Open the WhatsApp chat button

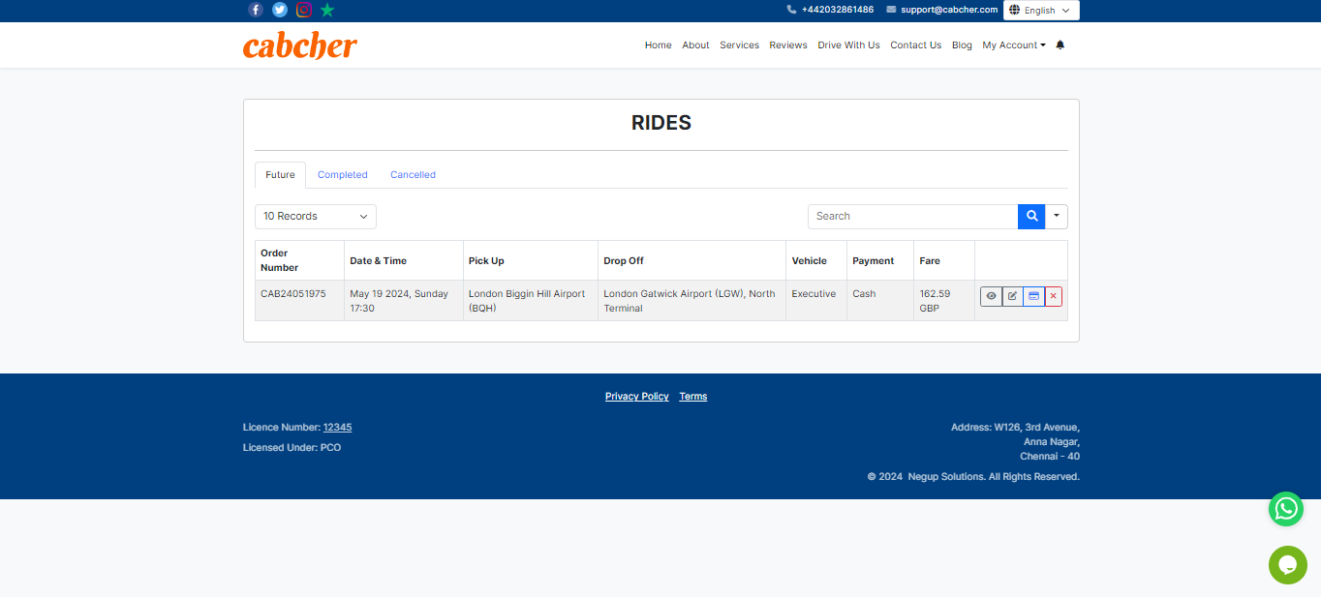point(1286,508)
